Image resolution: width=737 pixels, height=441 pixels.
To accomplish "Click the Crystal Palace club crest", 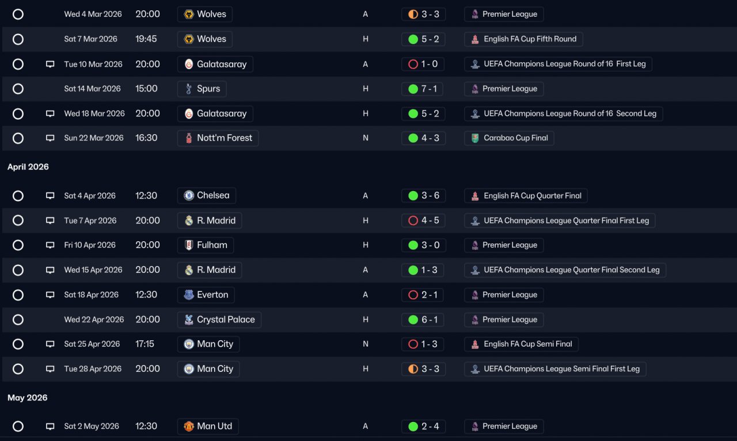I will (189, 320).
